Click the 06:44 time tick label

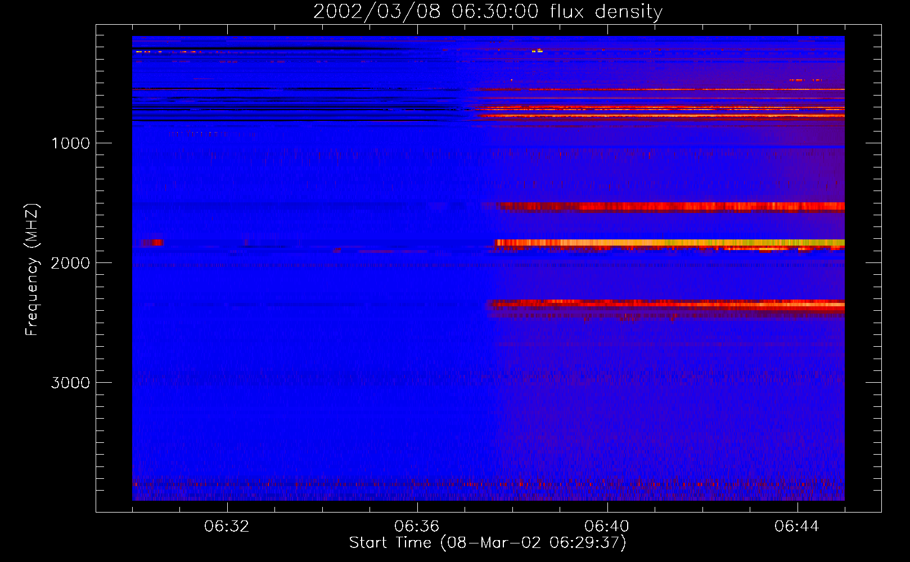pyautogui.click(x=797, y=526)
